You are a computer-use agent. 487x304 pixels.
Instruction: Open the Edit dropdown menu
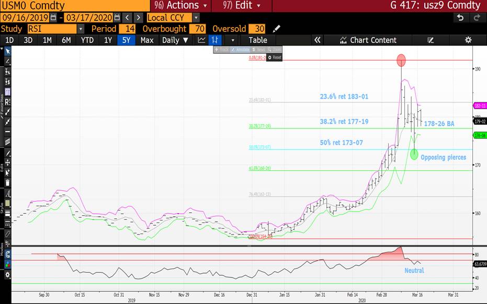[x=241, y=6]
